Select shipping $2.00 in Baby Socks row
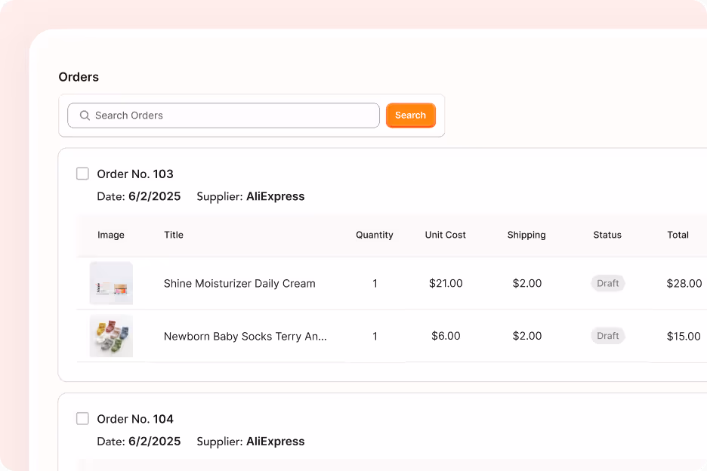Viewport: 707px width, 471px height. point(527,336)
